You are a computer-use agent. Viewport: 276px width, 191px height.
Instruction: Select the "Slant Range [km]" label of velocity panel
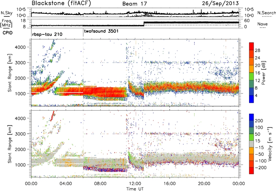tap(10, 144)
